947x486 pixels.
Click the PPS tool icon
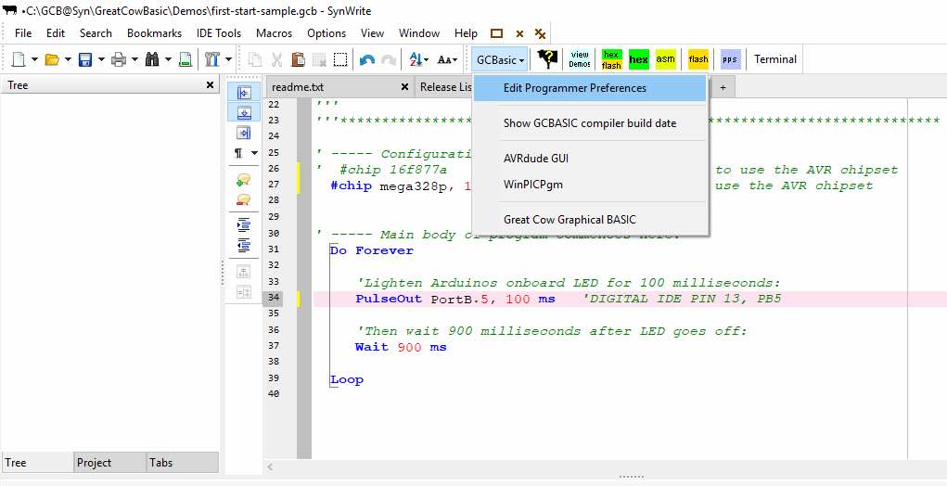point(730,59)
